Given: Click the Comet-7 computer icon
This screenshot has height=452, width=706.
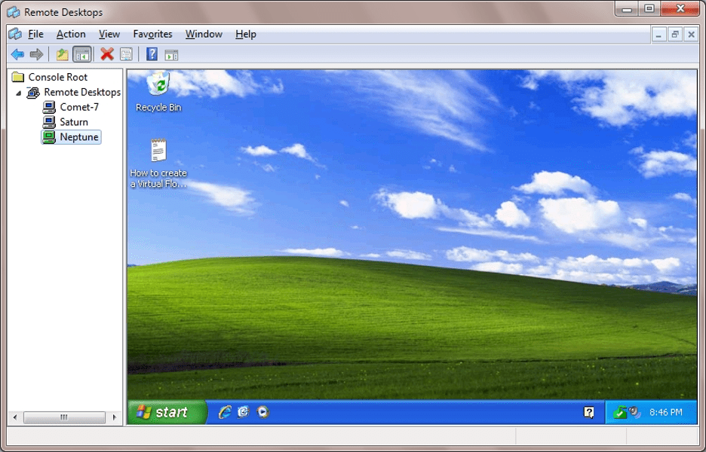Looking at the screenshot, I should click(49, 107).
